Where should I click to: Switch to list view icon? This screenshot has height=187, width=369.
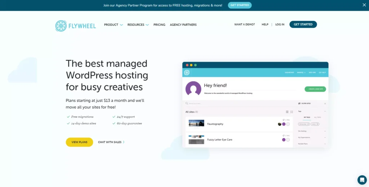click(287, 112)
